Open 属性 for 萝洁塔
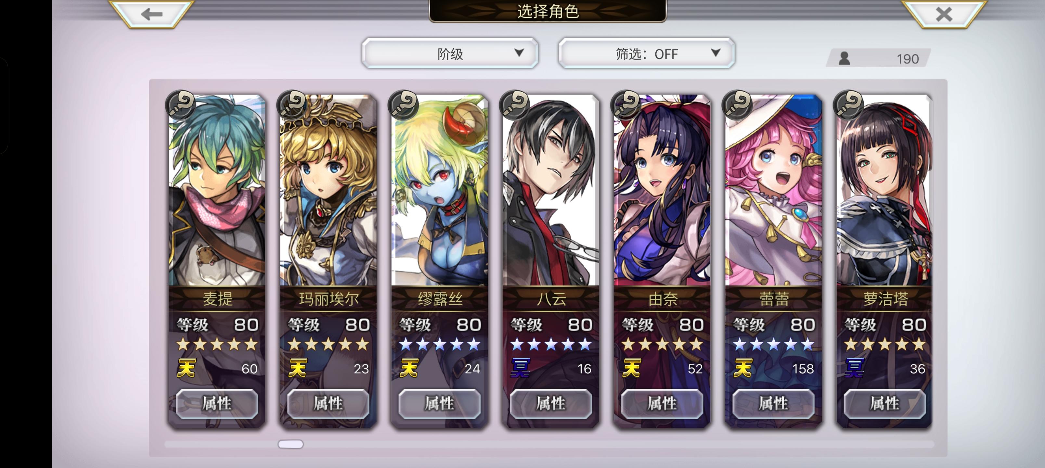This screenshot has height=468, width=1045. (885, 403)
